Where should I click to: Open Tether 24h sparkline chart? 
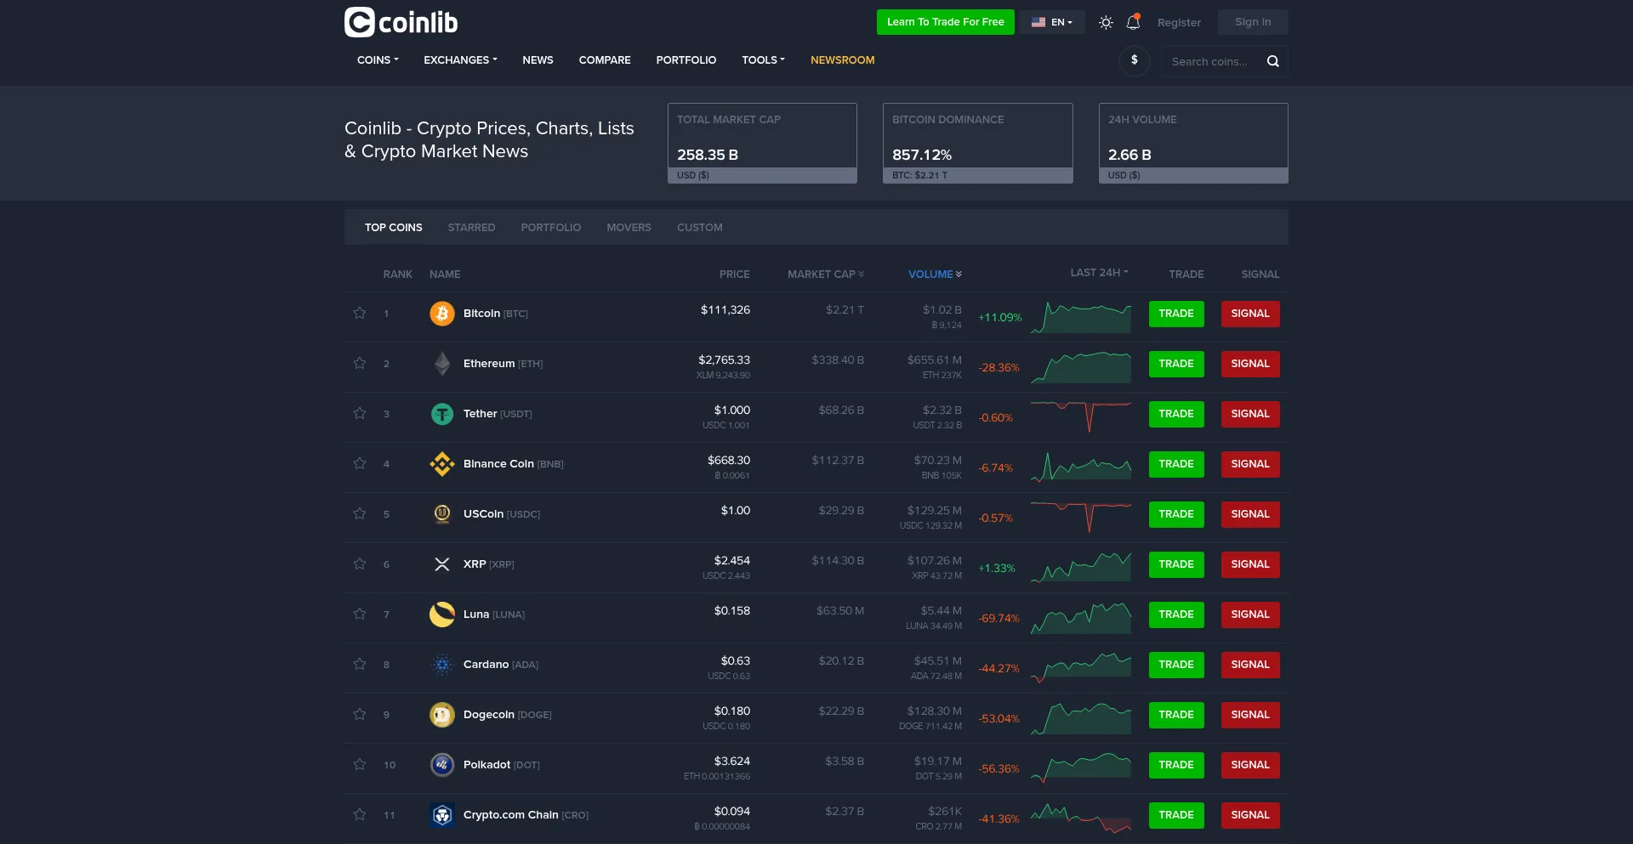coord(1081,416)
